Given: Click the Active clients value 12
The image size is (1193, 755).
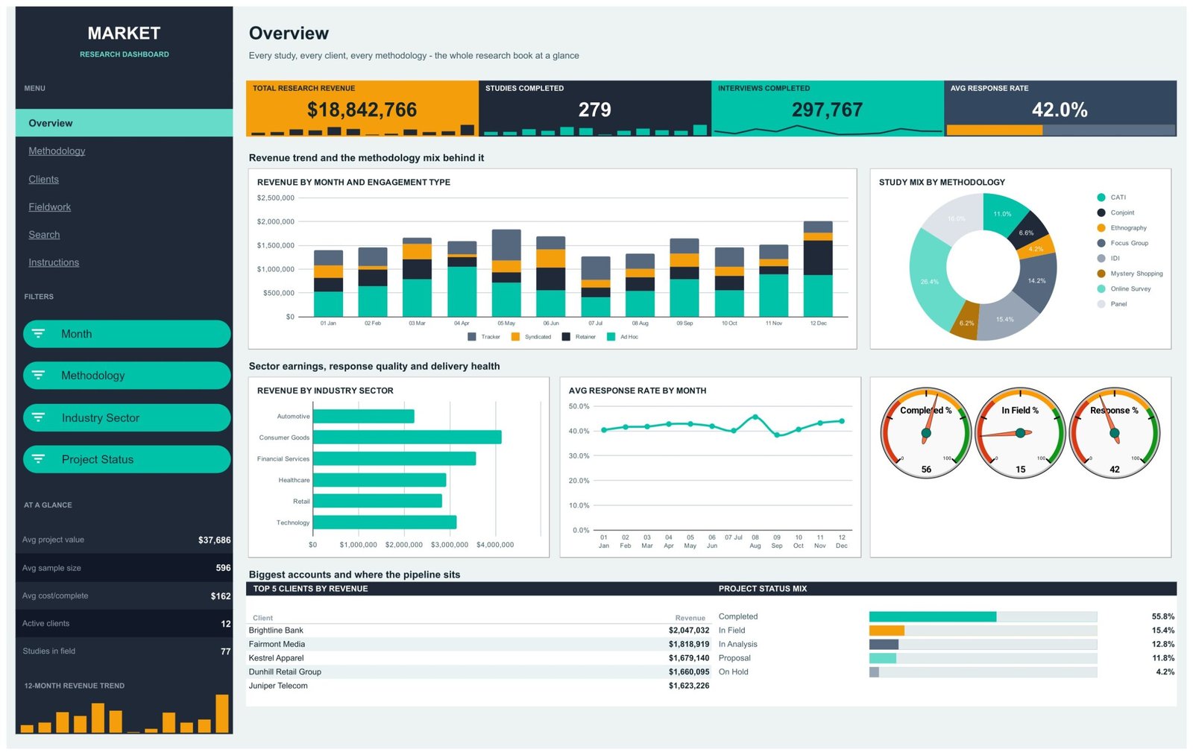Looking at the screenshot, I should 226,624.
